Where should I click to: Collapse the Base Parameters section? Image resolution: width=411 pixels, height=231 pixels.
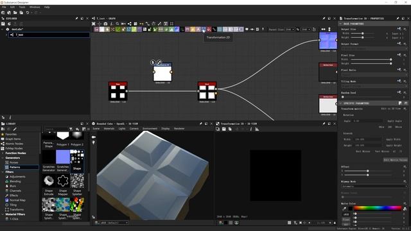(340, 24)
